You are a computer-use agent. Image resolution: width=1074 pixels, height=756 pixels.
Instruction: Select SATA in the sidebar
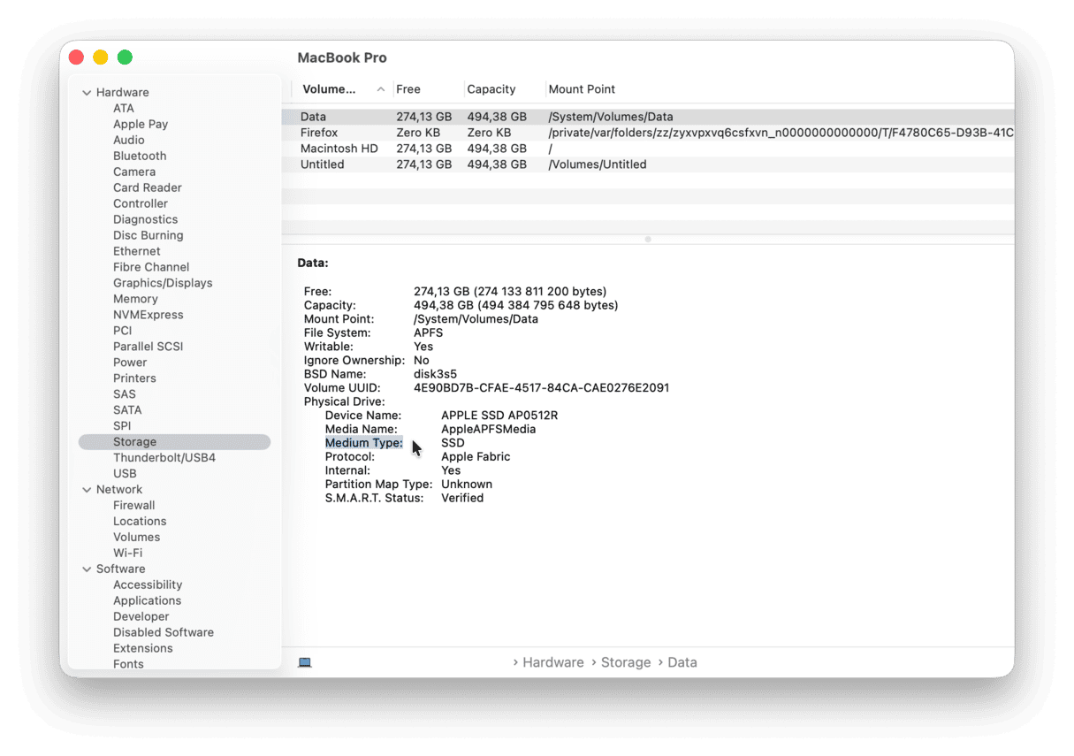coord(127,411)
